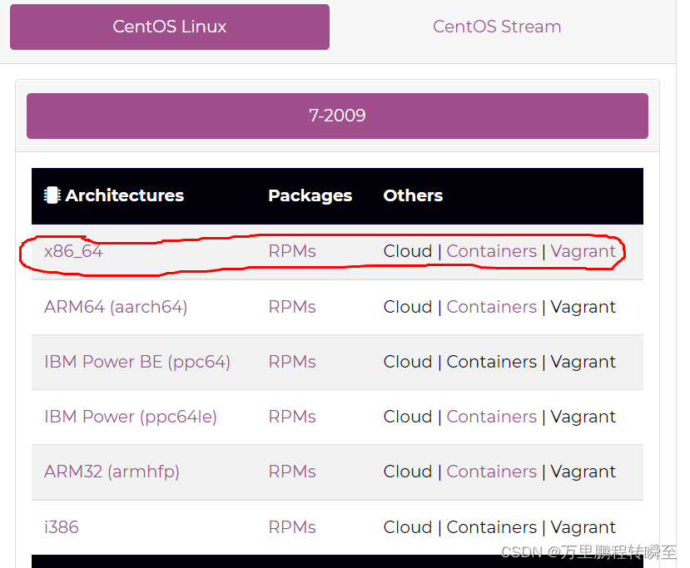Viewport: 690px width, 568px height.
Task: Click the chip icon beside Architectures
Action: [x=52, y=195]
